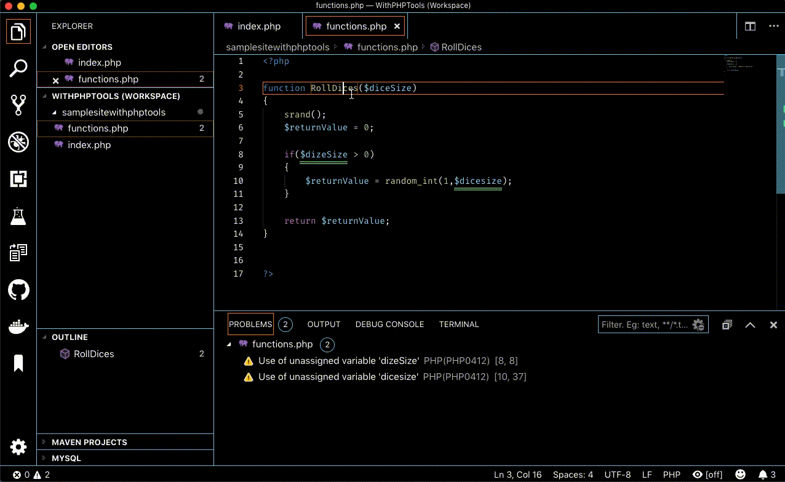Switch to the Debug Console tab

pyautogui.click(x=389, y=324)
